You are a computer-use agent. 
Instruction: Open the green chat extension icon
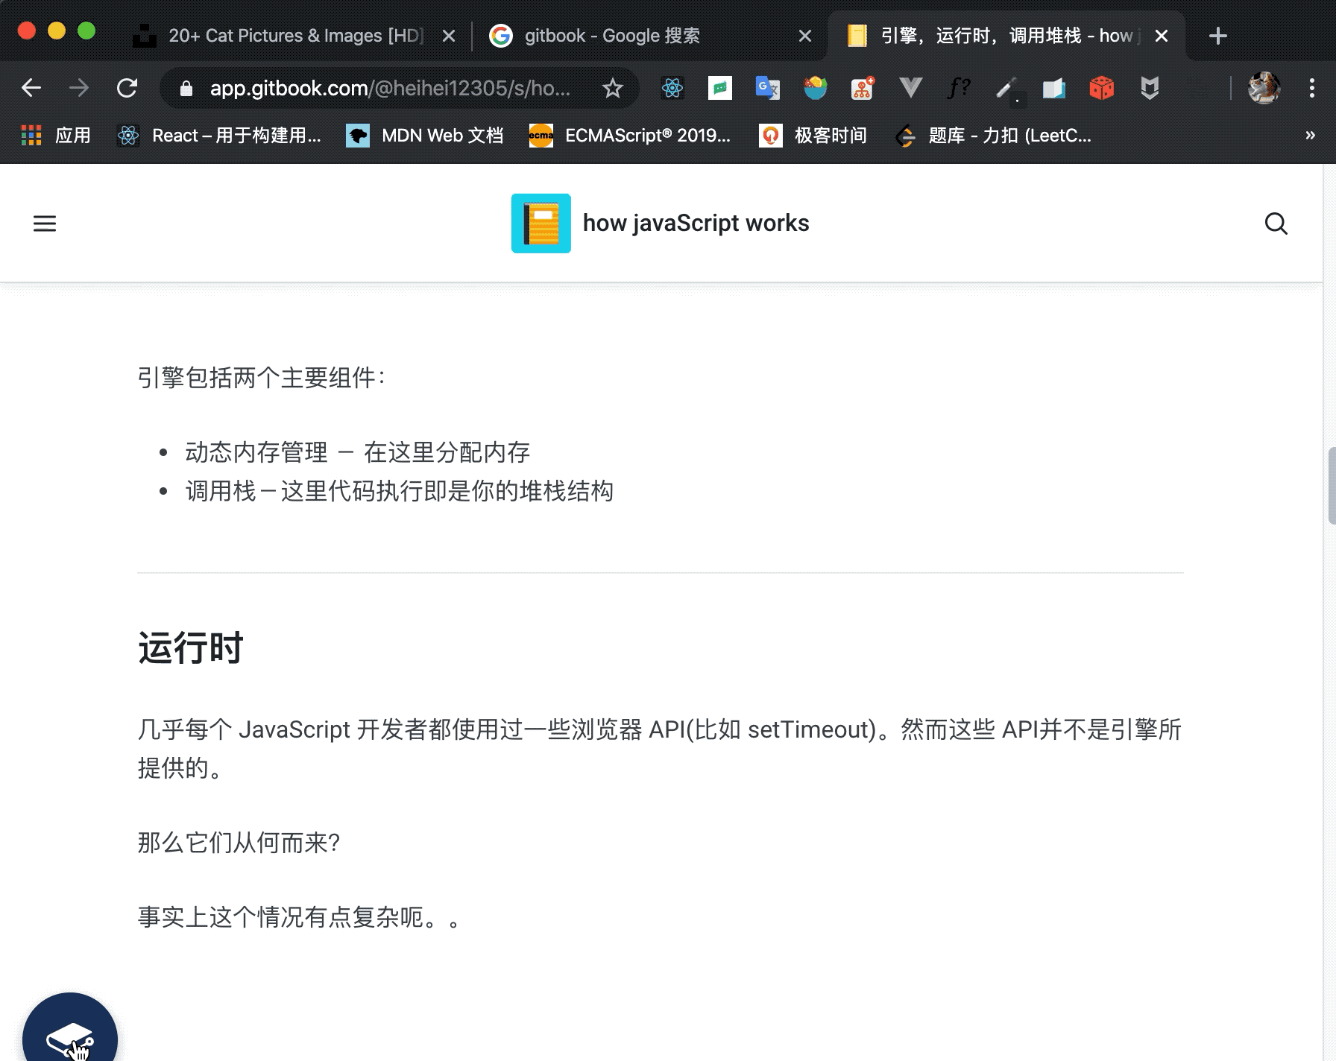[720, 89]
